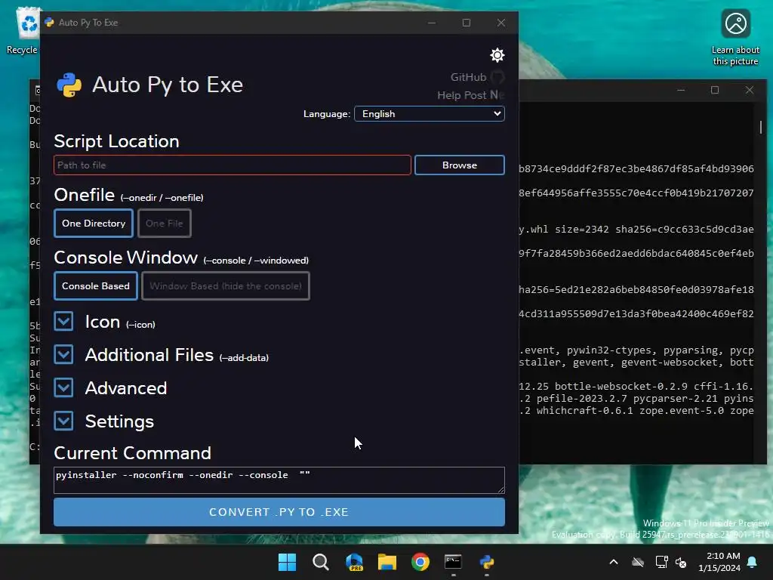Viewport: 773px width, 580px height.
Task: Open File Explorer from taskbar
Action: pyautogui.click(x=387, y=562)
